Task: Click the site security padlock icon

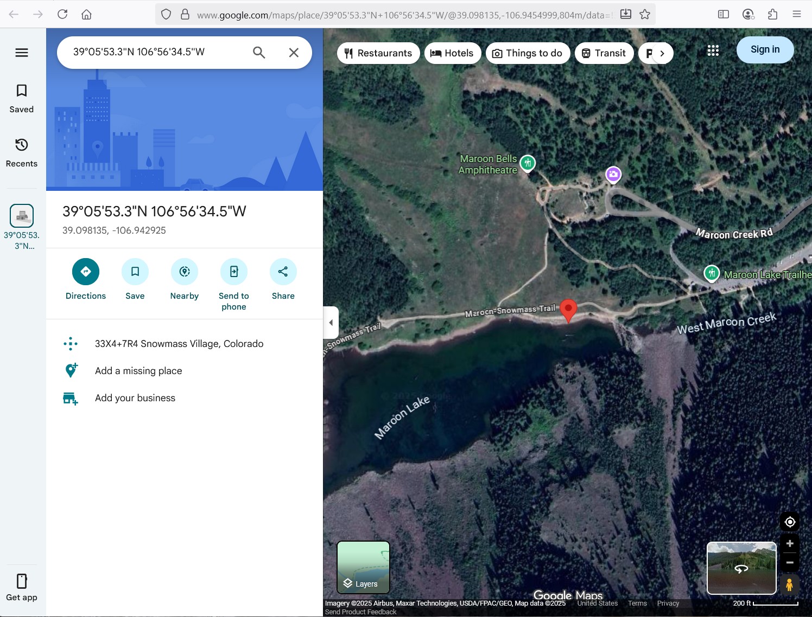Action: click(185, 14)
